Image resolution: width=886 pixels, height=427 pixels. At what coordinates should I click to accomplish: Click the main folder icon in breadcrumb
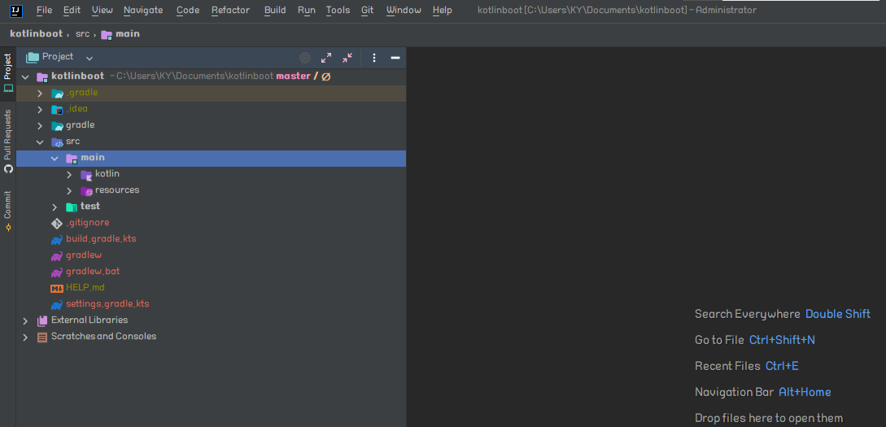(107, 35)
